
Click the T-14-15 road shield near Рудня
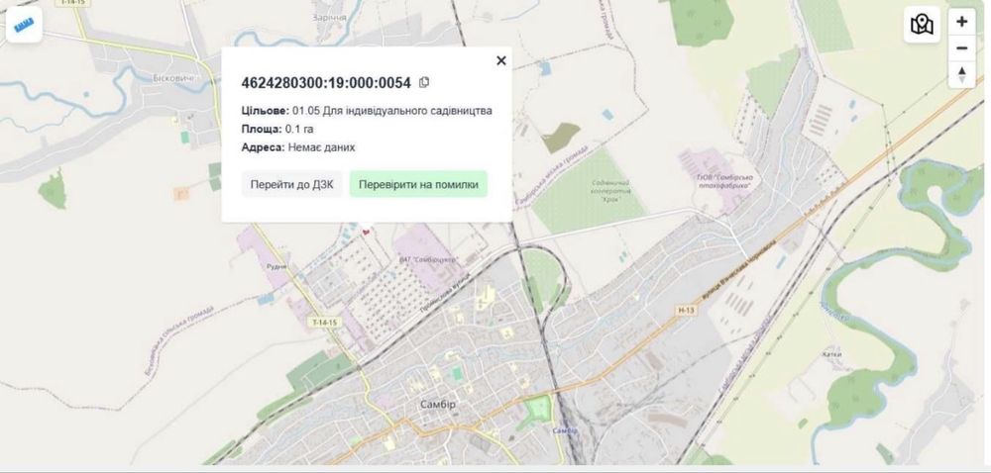tap(325, 323)
